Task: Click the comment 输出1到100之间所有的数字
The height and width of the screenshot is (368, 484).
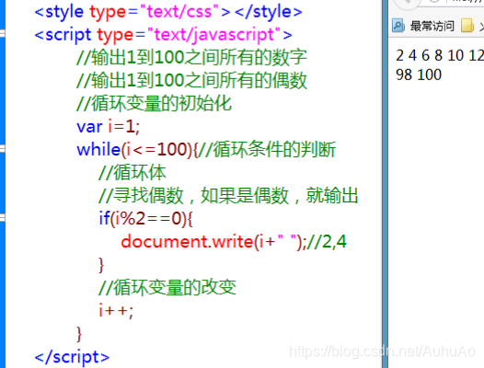Action: tap(191, 57)
